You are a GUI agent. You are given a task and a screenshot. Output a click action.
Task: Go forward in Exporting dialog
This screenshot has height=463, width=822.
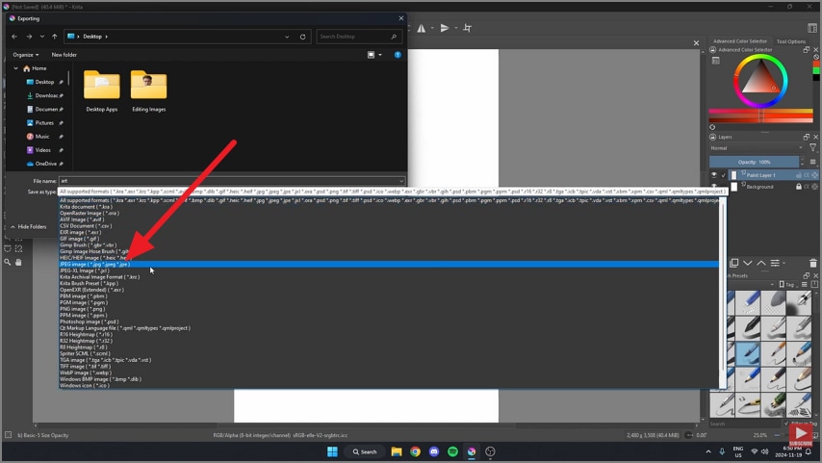click(x=29, y=37)
